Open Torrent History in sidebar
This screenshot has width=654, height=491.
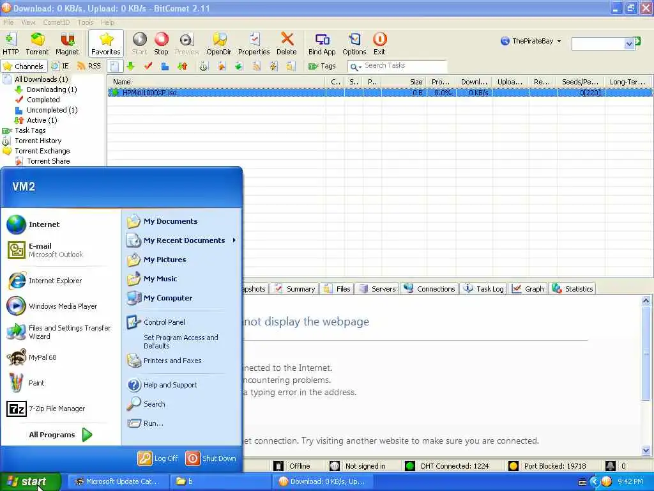(38, 141)
